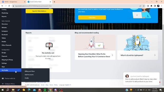This screenshot has width=164, height=92.
Task: Click the address bar URL
Action: [x=33, y=6]
